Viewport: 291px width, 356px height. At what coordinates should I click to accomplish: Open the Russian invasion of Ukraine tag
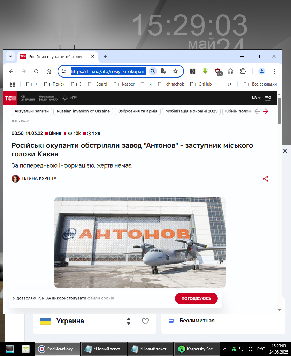(x=83, y=111)
